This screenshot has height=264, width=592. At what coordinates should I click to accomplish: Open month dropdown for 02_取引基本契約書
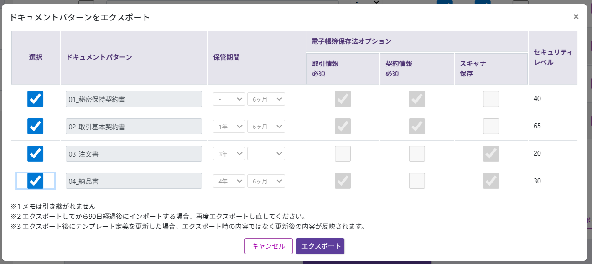coord(266,127)
